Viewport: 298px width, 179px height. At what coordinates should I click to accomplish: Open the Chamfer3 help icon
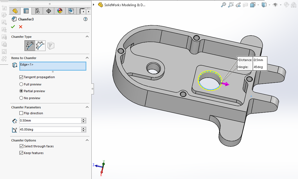coord(85,19)
